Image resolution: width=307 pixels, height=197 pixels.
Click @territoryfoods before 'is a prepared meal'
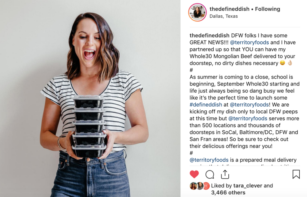click(209, 160)
